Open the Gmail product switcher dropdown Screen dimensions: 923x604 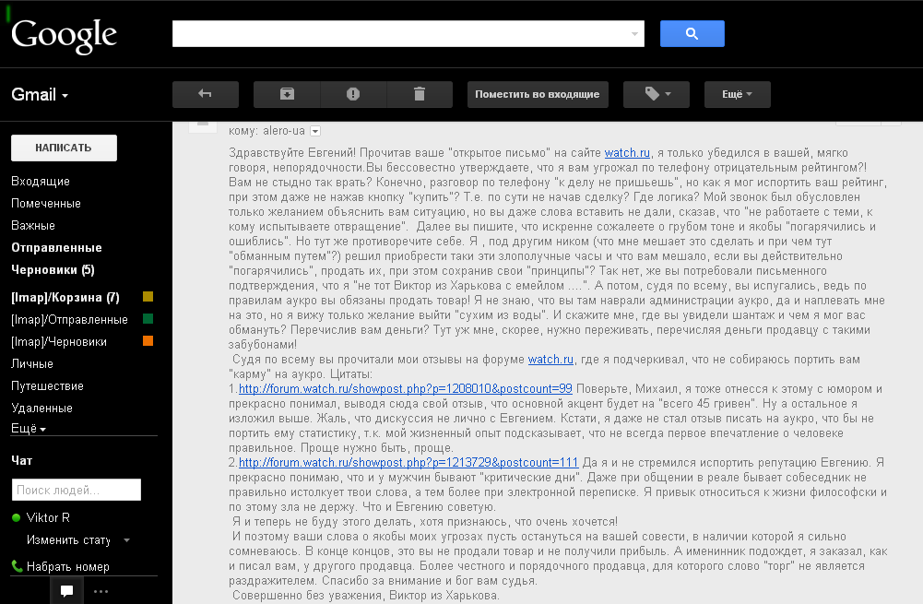(x=41, y=95)
